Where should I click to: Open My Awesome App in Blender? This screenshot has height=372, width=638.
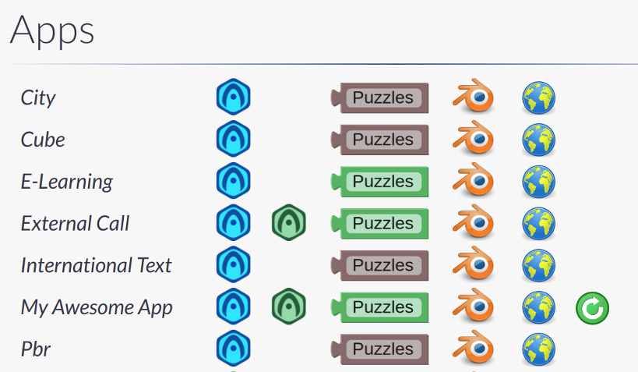click(473, 306)
